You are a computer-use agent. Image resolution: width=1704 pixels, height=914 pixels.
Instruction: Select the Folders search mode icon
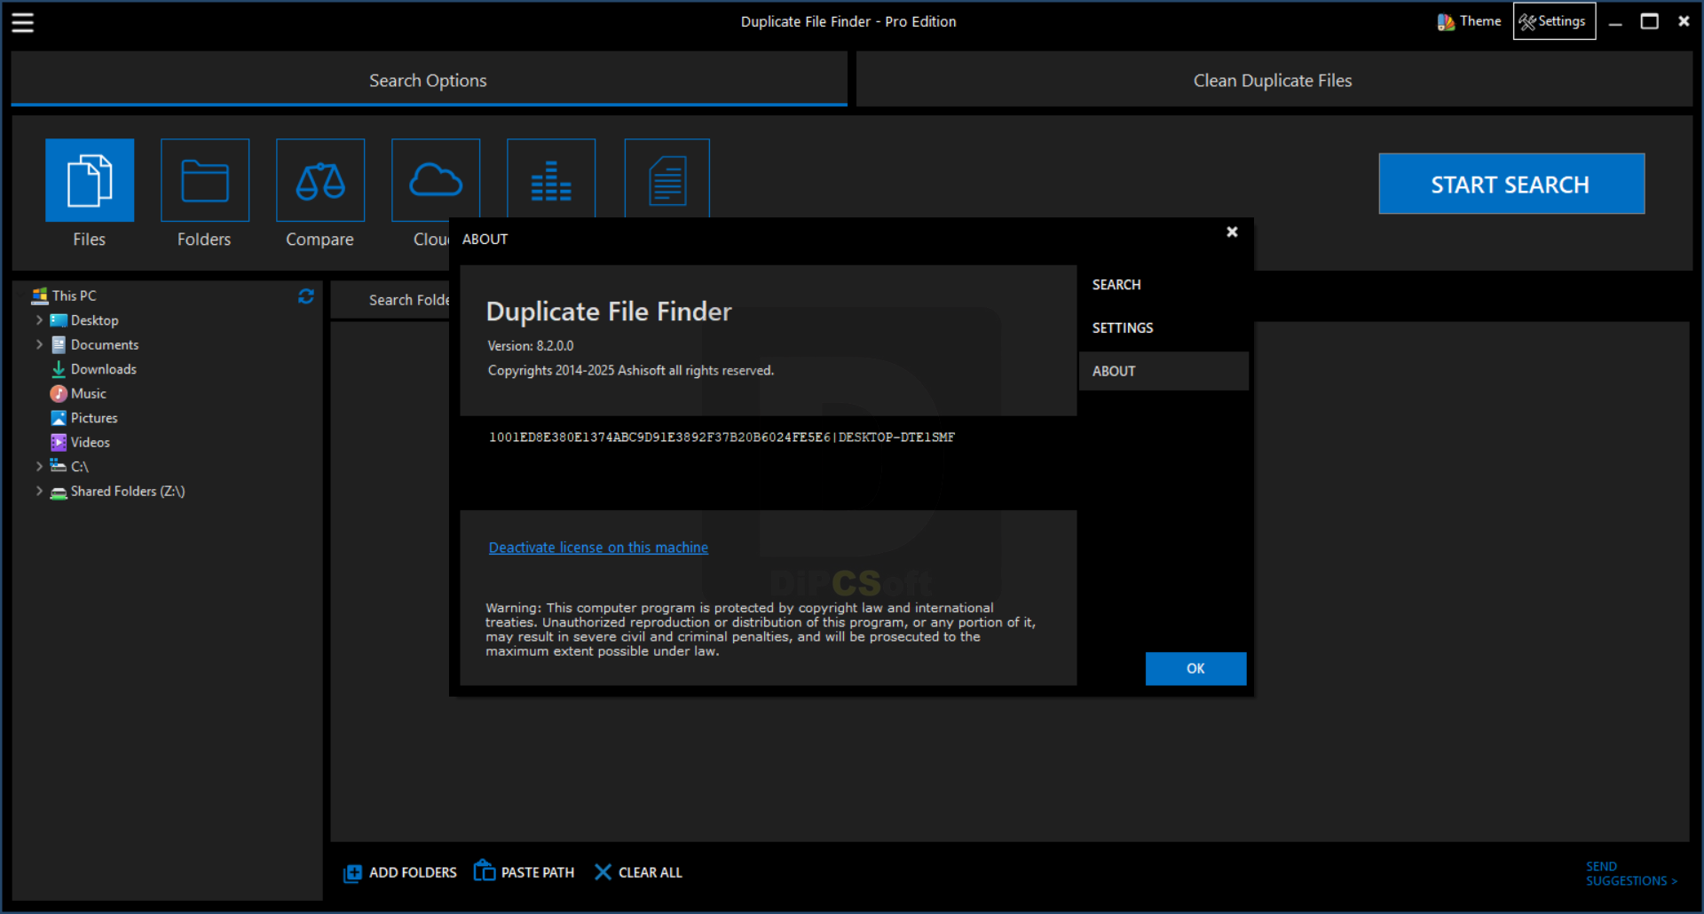[x=205, y=180]
